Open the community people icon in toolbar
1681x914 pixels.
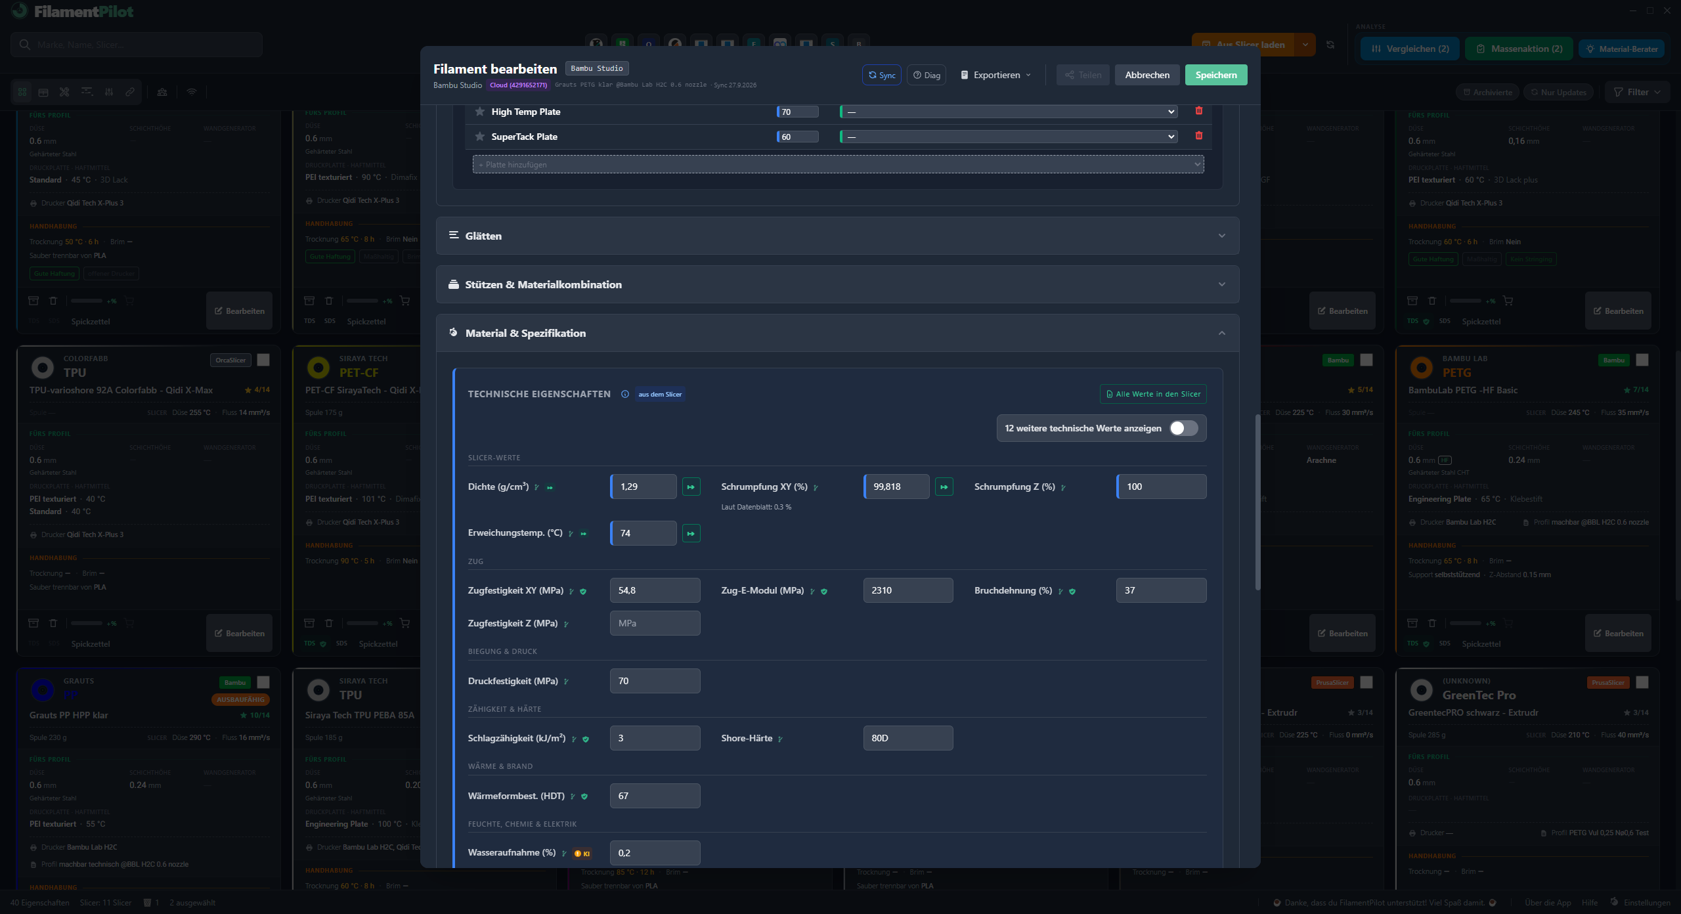(162, 92)
